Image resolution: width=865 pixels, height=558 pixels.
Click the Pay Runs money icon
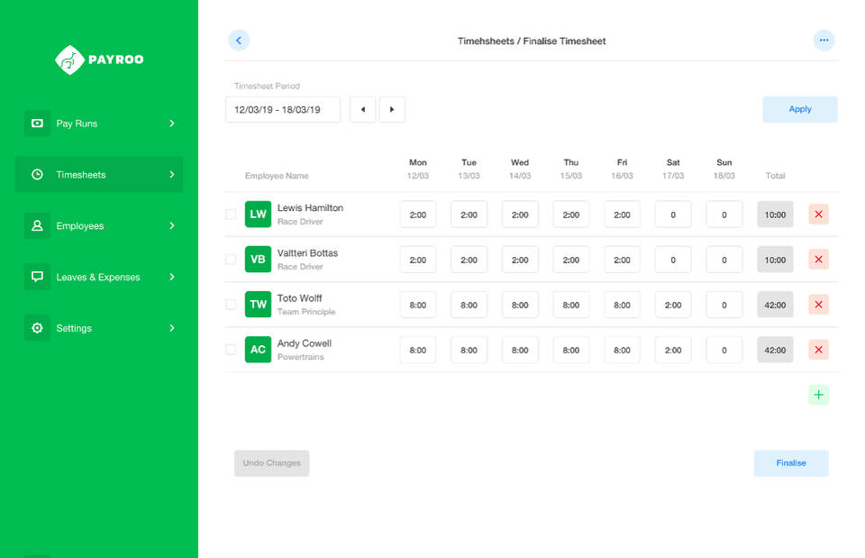(x=37, y=123)
